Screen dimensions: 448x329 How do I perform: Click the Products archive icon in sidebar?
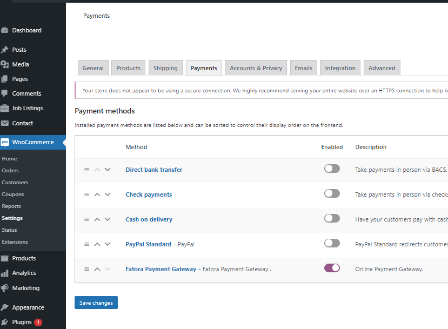pos(4,258)
